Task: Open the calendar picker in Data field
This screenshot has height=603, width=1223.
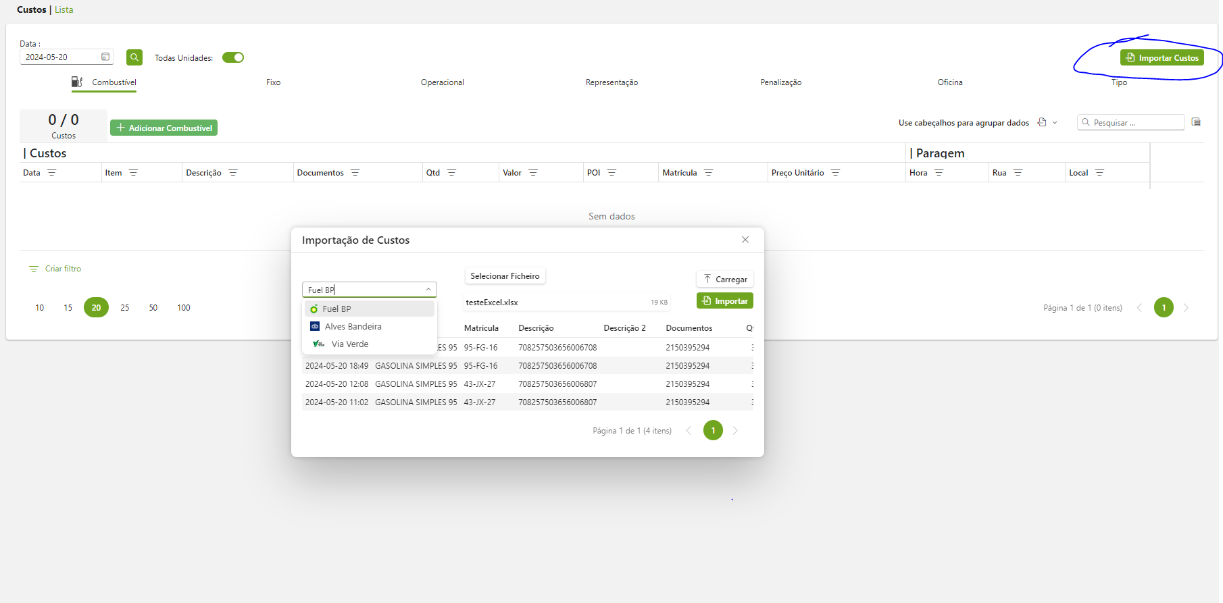Action: coord(105,57)
